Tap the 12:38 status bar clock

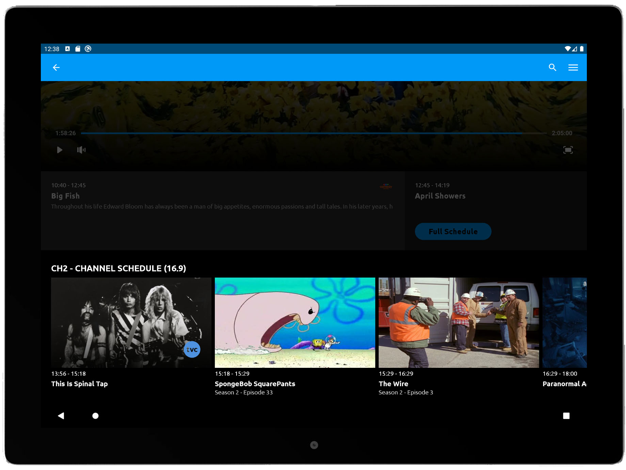click(x=52, y=49)
